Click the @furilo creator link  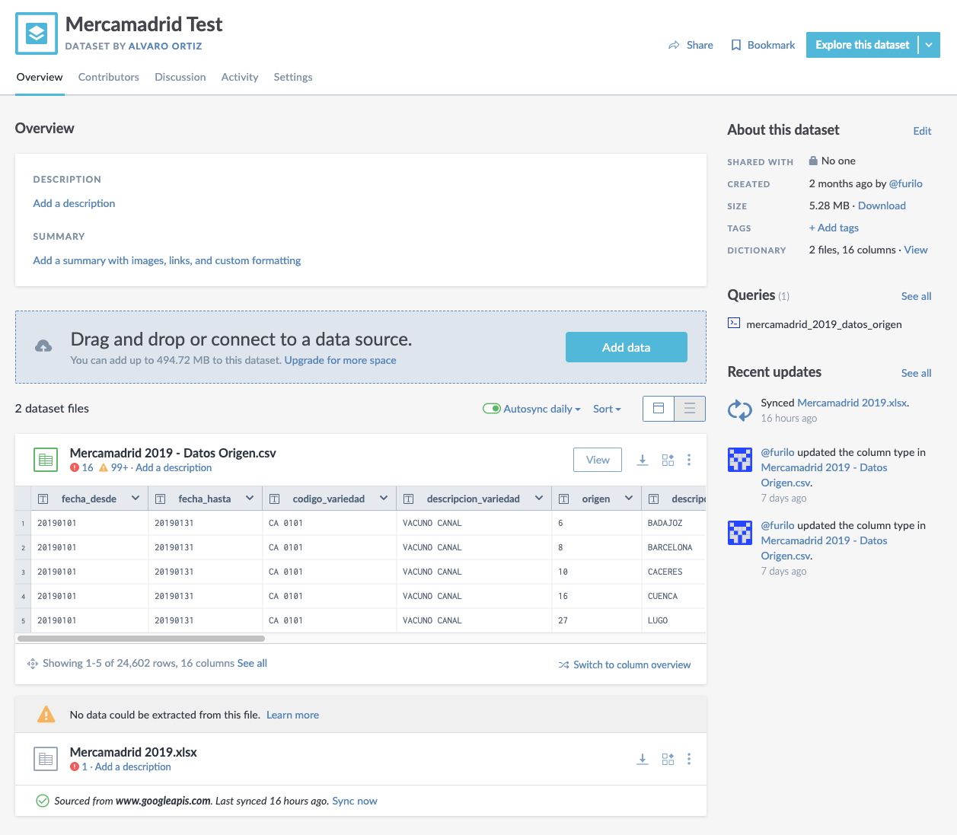(x=906, y=183)
